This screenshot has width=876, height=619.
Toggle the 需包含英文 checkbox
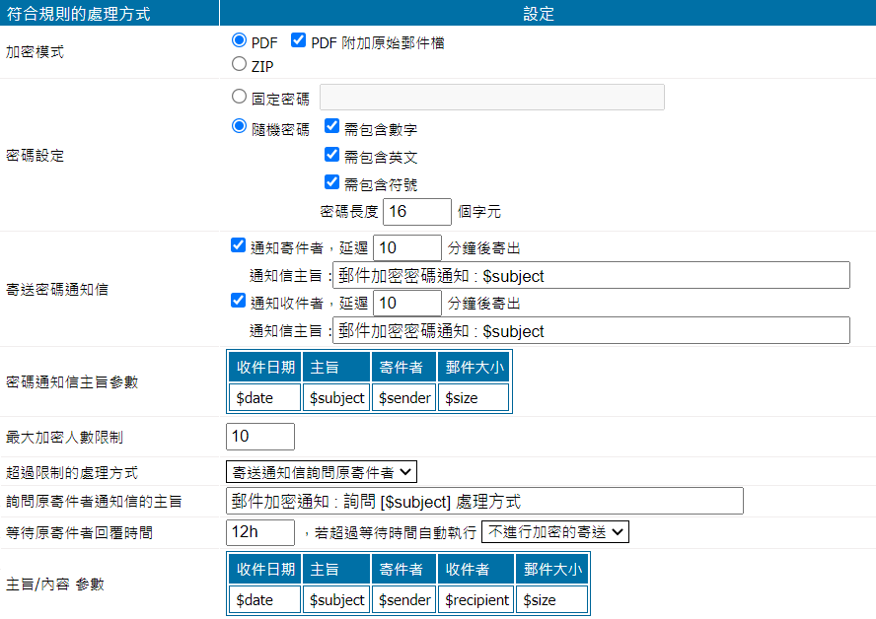332,155
